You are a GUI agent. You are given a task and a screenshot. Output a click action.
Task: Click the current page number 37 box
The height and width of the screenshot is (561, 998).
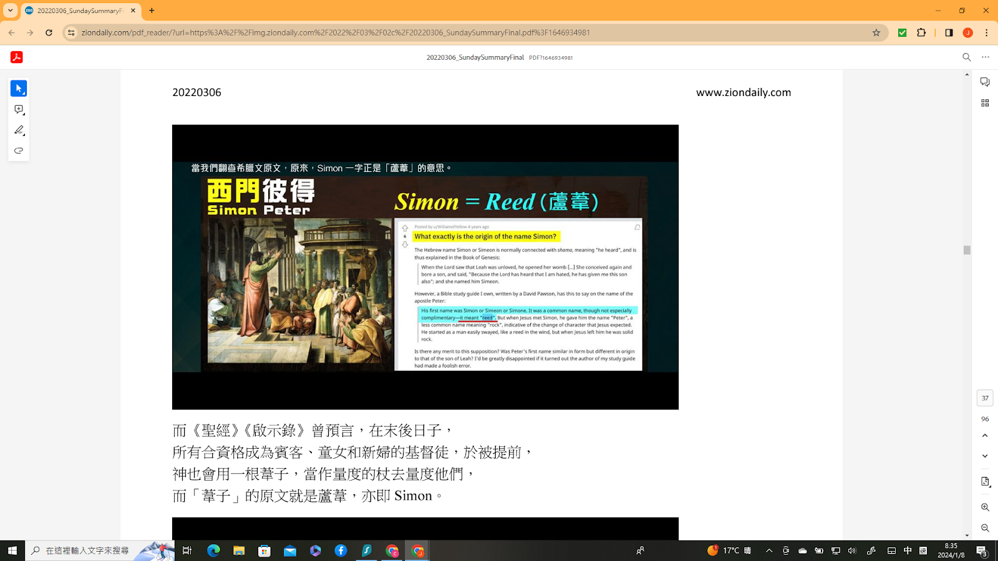coord(985,398)
